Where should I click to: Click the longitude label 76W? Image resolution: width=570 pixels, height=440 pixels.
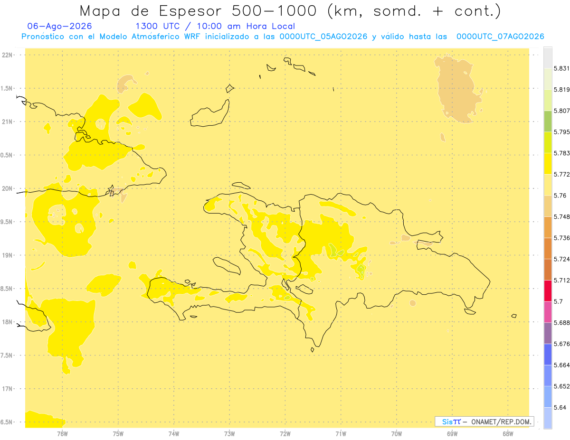click(x=62, y=434)
